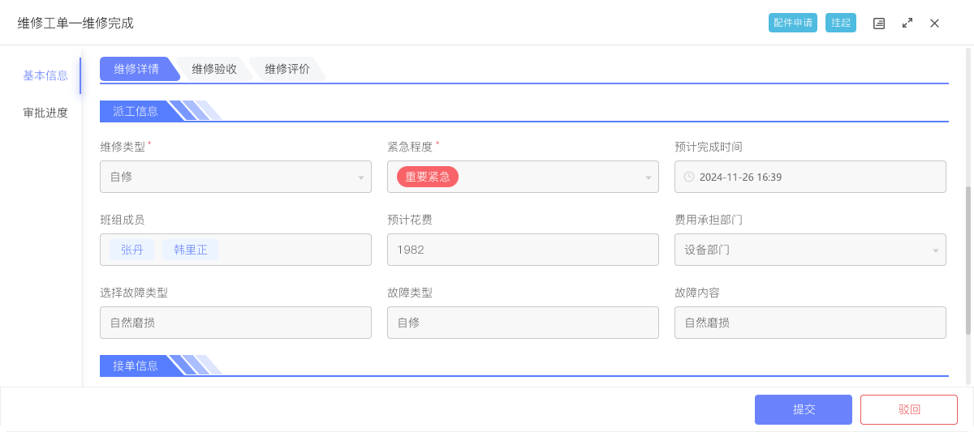Click the 故障内容 field
This screenshot has height=432, width=974.
pyautogui.click(x=810, y=323)
